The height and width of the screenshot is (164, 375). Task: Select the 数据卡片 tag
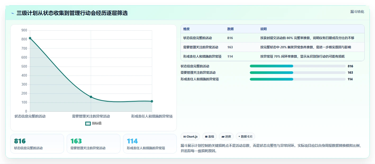coord(245,137)
